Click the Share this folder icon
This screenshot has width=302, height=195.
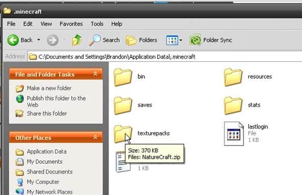[19, 113]
